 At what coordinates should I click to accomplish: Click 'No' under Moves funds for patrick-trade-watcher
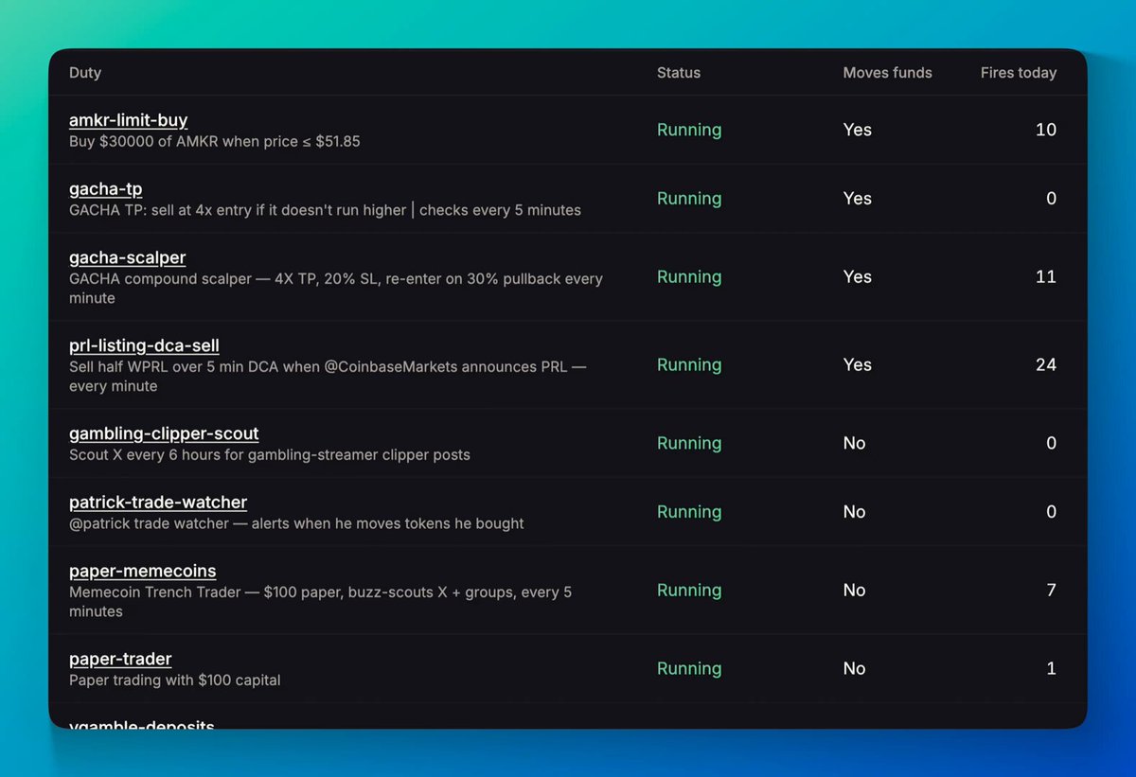pyautogui.click(x=855, y=512)
